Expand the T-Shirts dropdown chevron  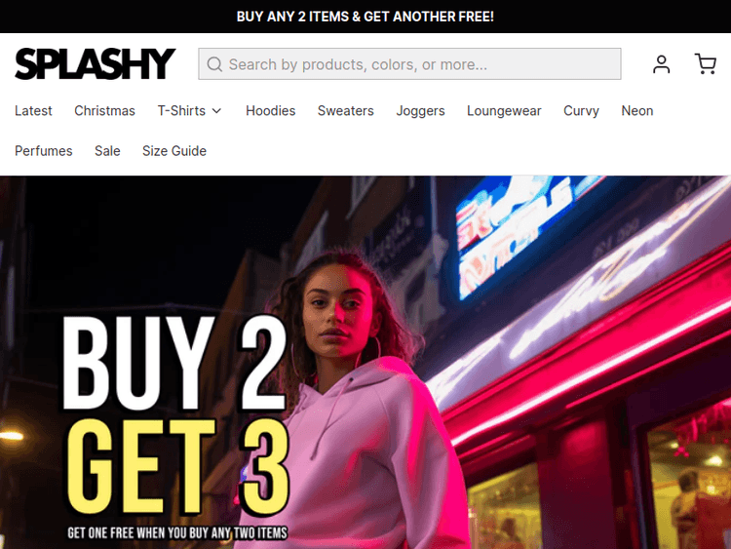click(216, 111)
